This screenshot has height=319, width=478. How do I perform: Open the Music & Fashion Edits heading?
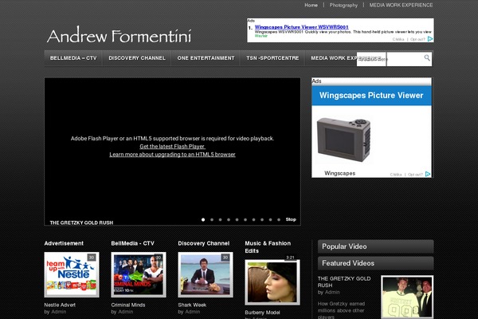pos(268,247)
